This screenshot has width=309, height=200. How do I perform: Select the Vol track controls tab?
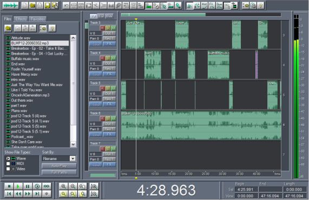[x=94, y=16]
